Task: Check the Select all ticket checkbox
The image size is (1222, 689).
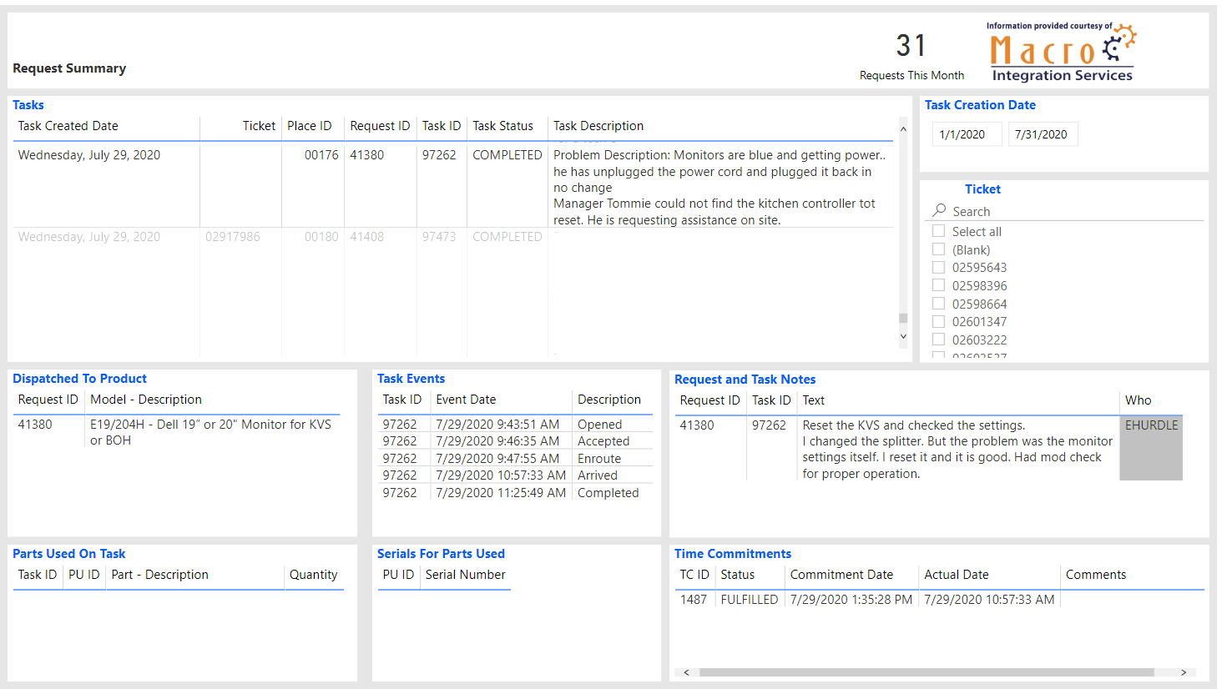Action: pyautogui.click(x=939, y=231)
